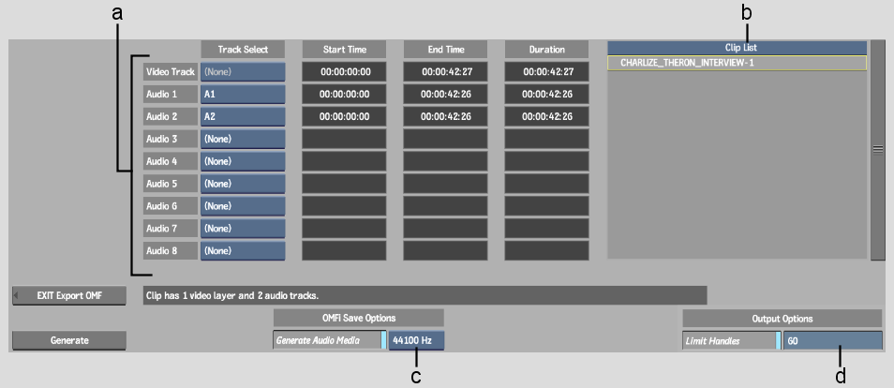Click the OMFI Save Options label
This screenshot has height=388, width=894.
click(x=359, y=318)
